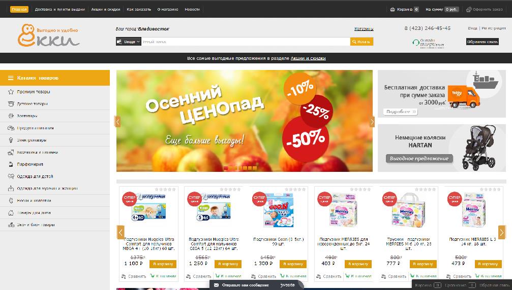Click the Премиум товары star icon
Image resolution: width=512 pixels, height=290 pixels.
pyautogui.click(x=11, y=92)
